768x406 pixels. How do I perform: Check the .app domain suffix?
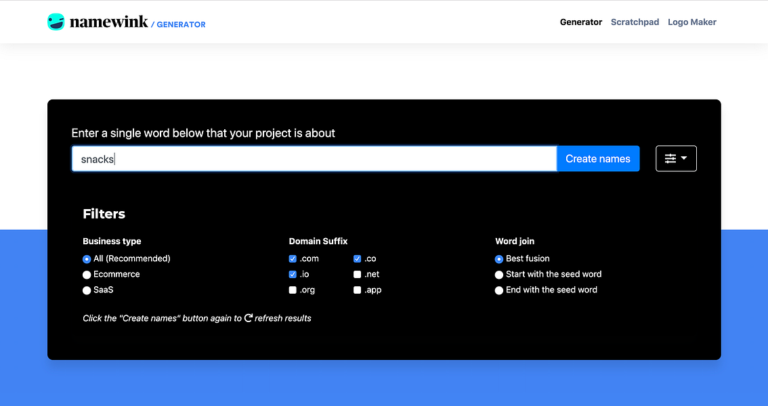357,290
